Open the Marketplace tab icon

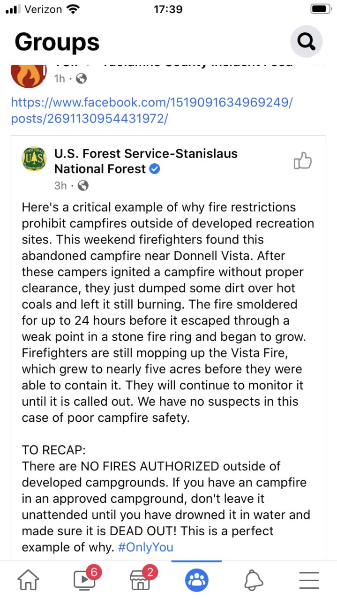tap(141, 580)
